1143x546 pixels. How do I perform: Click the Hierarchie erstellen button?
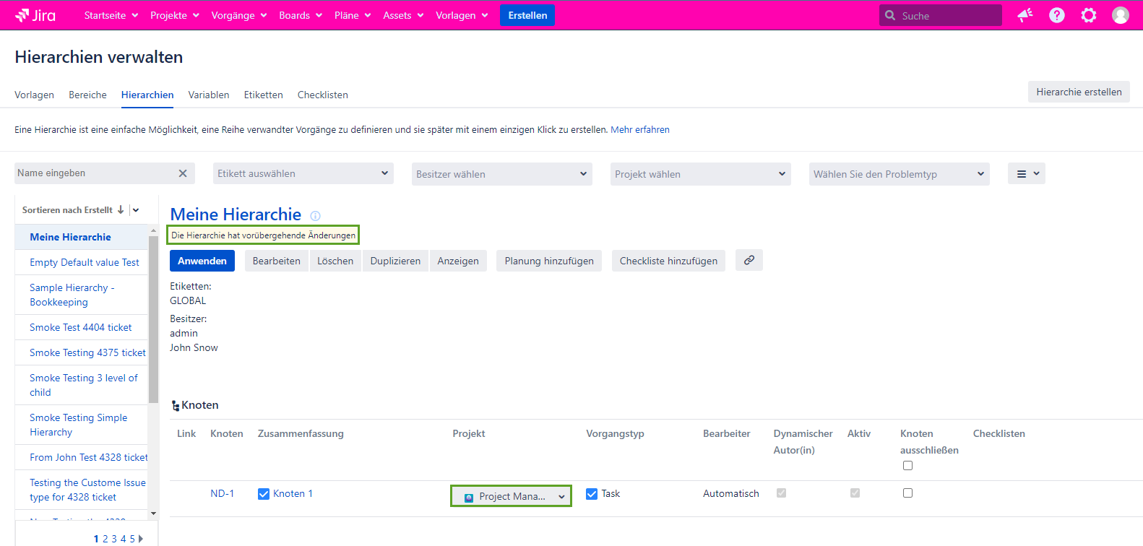click(1078, 92)
